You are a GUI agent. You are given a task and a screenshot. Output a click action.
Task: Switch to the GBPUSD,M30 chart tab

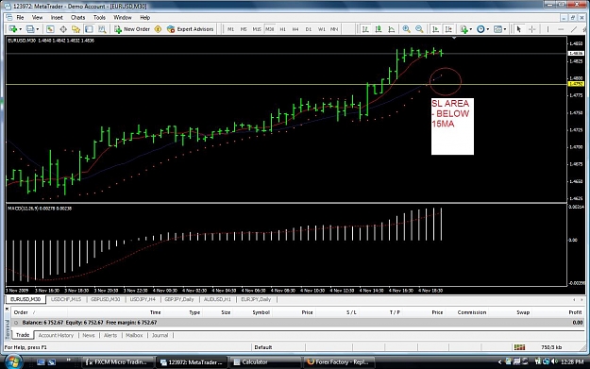(x=106, y=299)
